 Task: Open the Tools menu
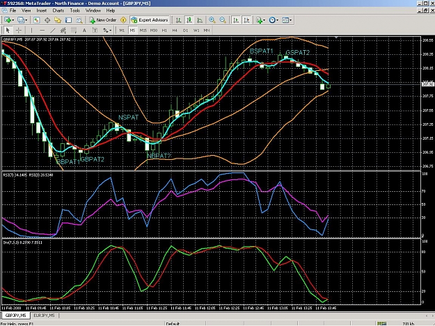(x=75, y=10)
